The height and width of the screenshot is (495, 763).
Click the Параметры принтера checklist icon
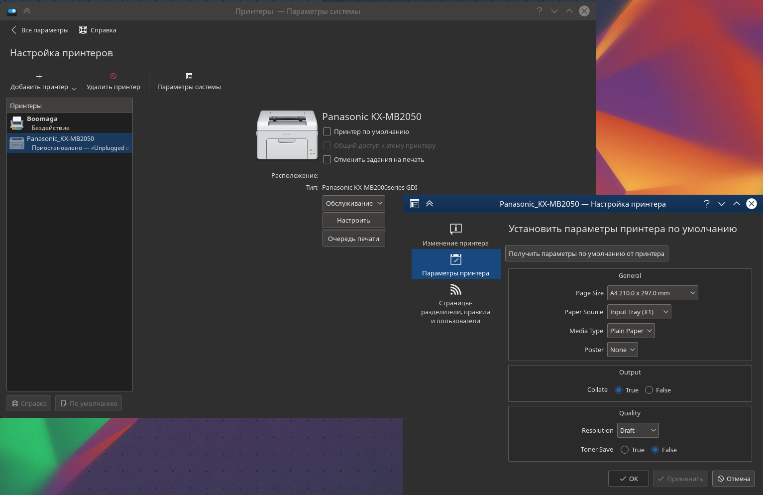456,259
